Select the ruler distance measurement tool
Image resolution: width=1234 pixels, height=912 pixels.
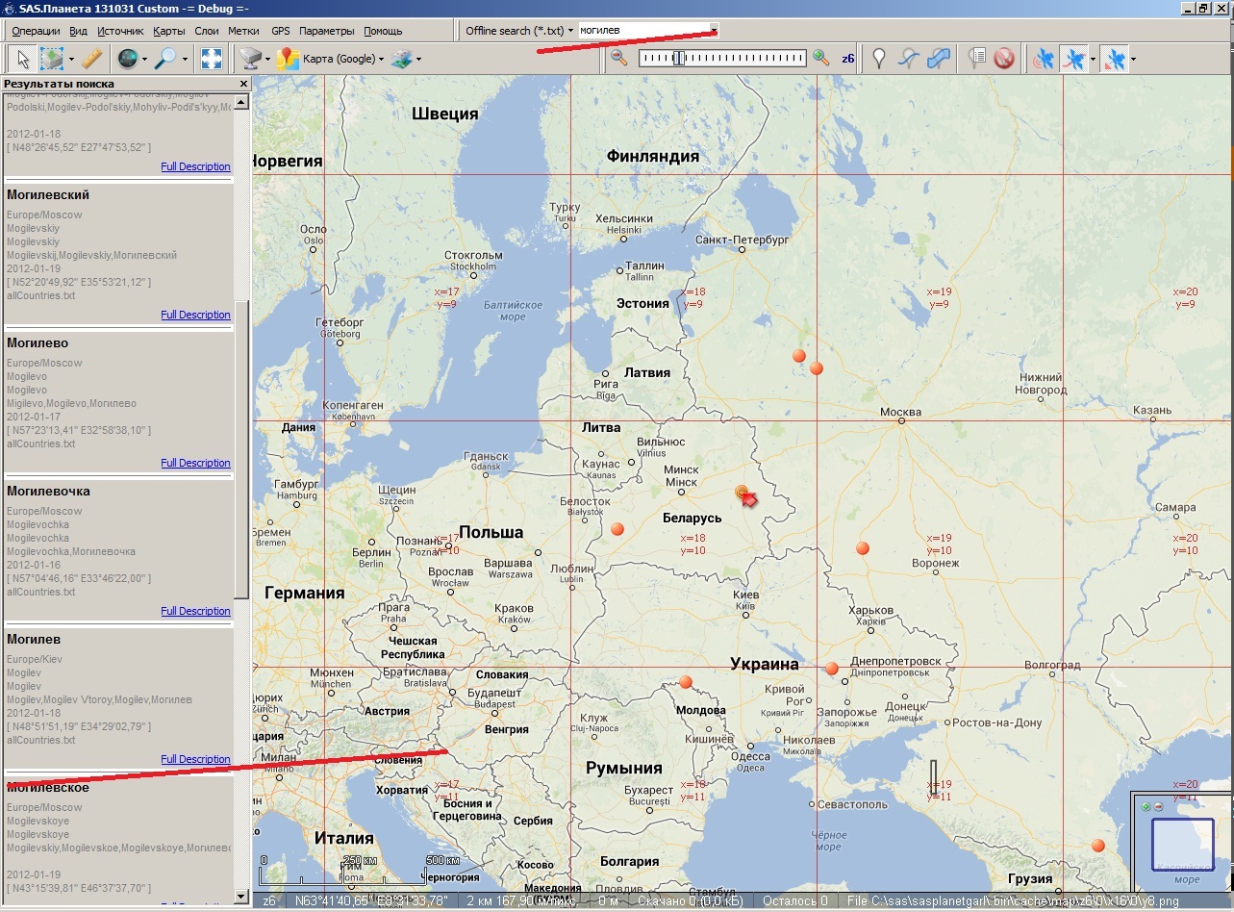tap(91, 59)
